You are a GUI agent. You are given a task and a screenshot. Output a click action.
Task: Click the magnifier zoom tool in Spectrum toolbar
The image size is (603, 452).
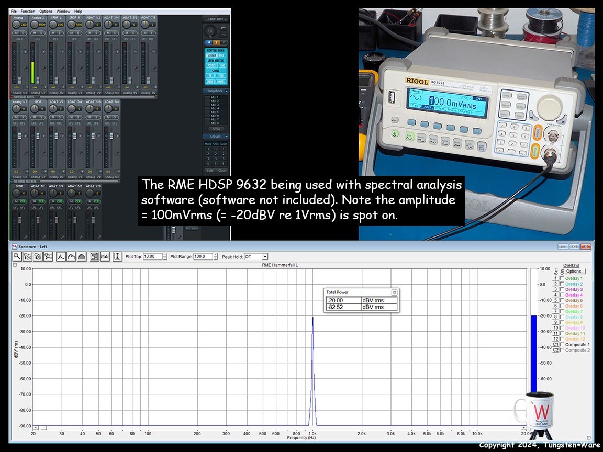[17, 256]
